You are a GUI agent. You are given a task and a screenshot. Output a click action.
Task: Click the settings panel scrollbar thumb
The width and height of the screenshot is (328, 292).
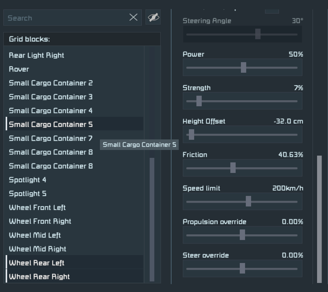[x=319, y=219]
